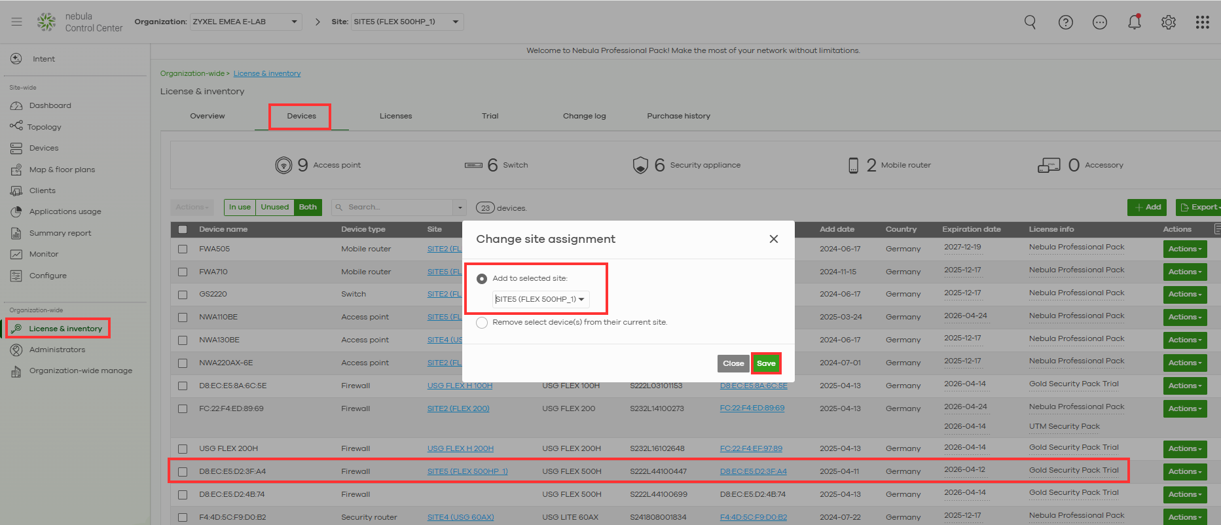Check the FWA505 device row checkbox

(x=183, y=249)
